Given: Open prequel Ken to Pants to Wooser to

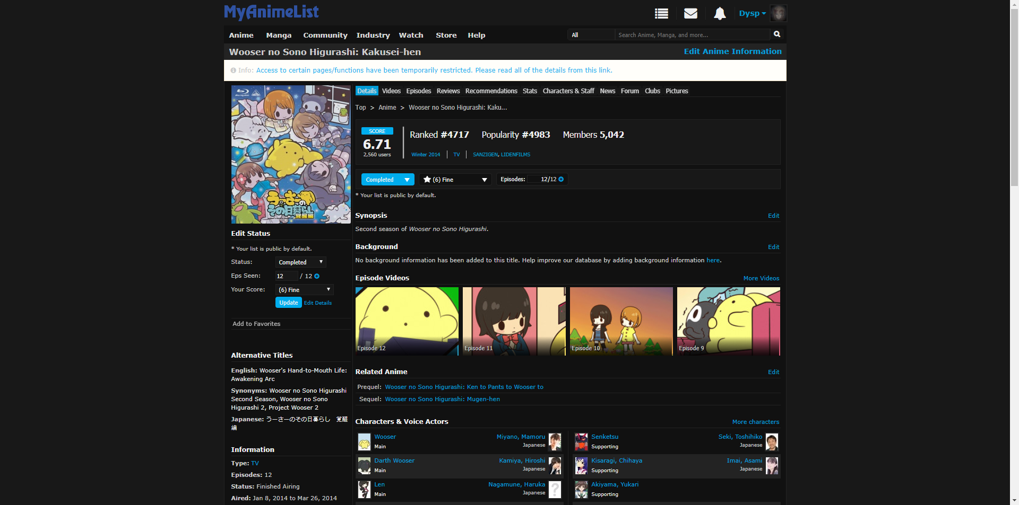Looking at the screenshot, I should (464, 387).
